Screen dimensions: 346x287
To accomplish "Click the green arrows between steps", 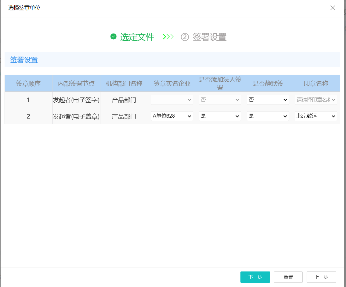I will tap(168, 37).
